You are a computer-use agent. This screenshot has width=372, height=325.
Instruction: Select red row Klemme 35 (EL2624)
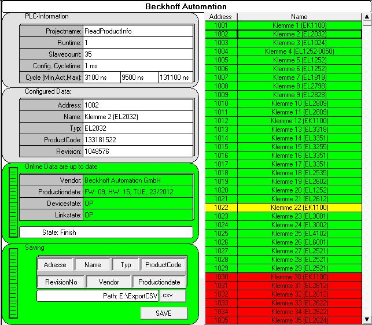(283, 320)
